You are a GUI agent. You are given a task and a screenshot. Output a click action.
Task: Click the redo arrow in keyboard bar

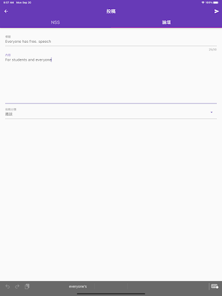coord(17,287)
